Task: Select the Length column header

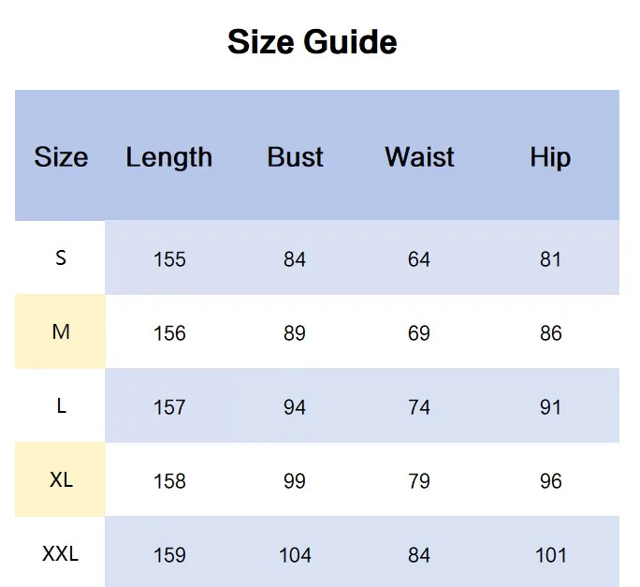Action: [x=169, y=157]
